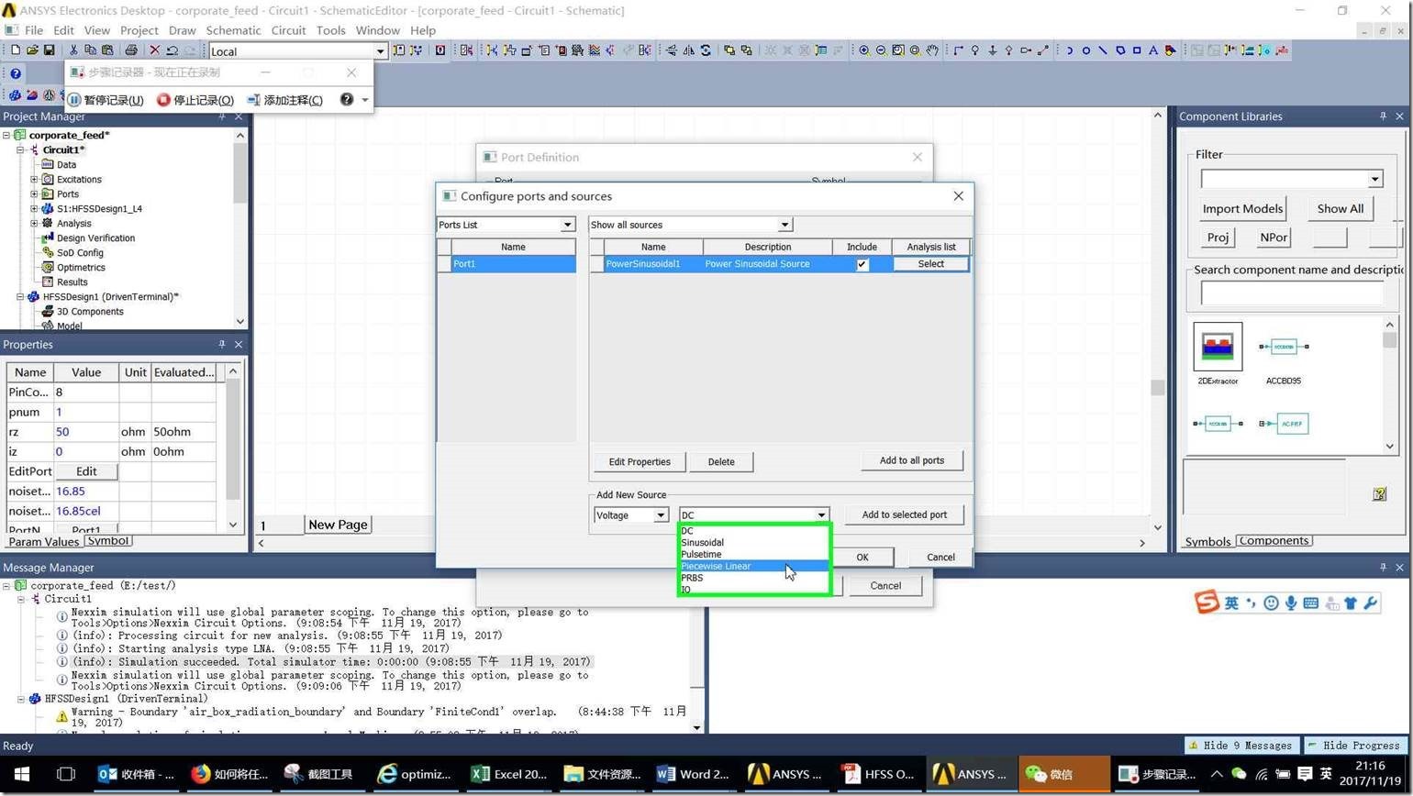Click the Delete button in dialog
Screen dimensions: 1413x796
721,461
